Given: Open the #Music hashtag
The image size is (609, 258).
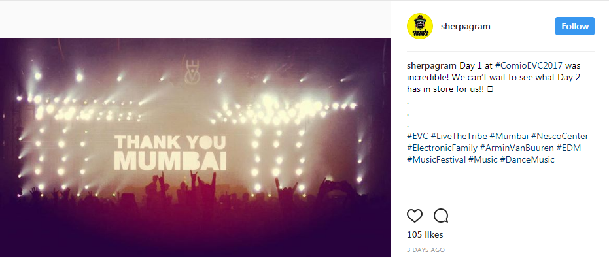Looking at the screenshot, I should coord(483,159).
